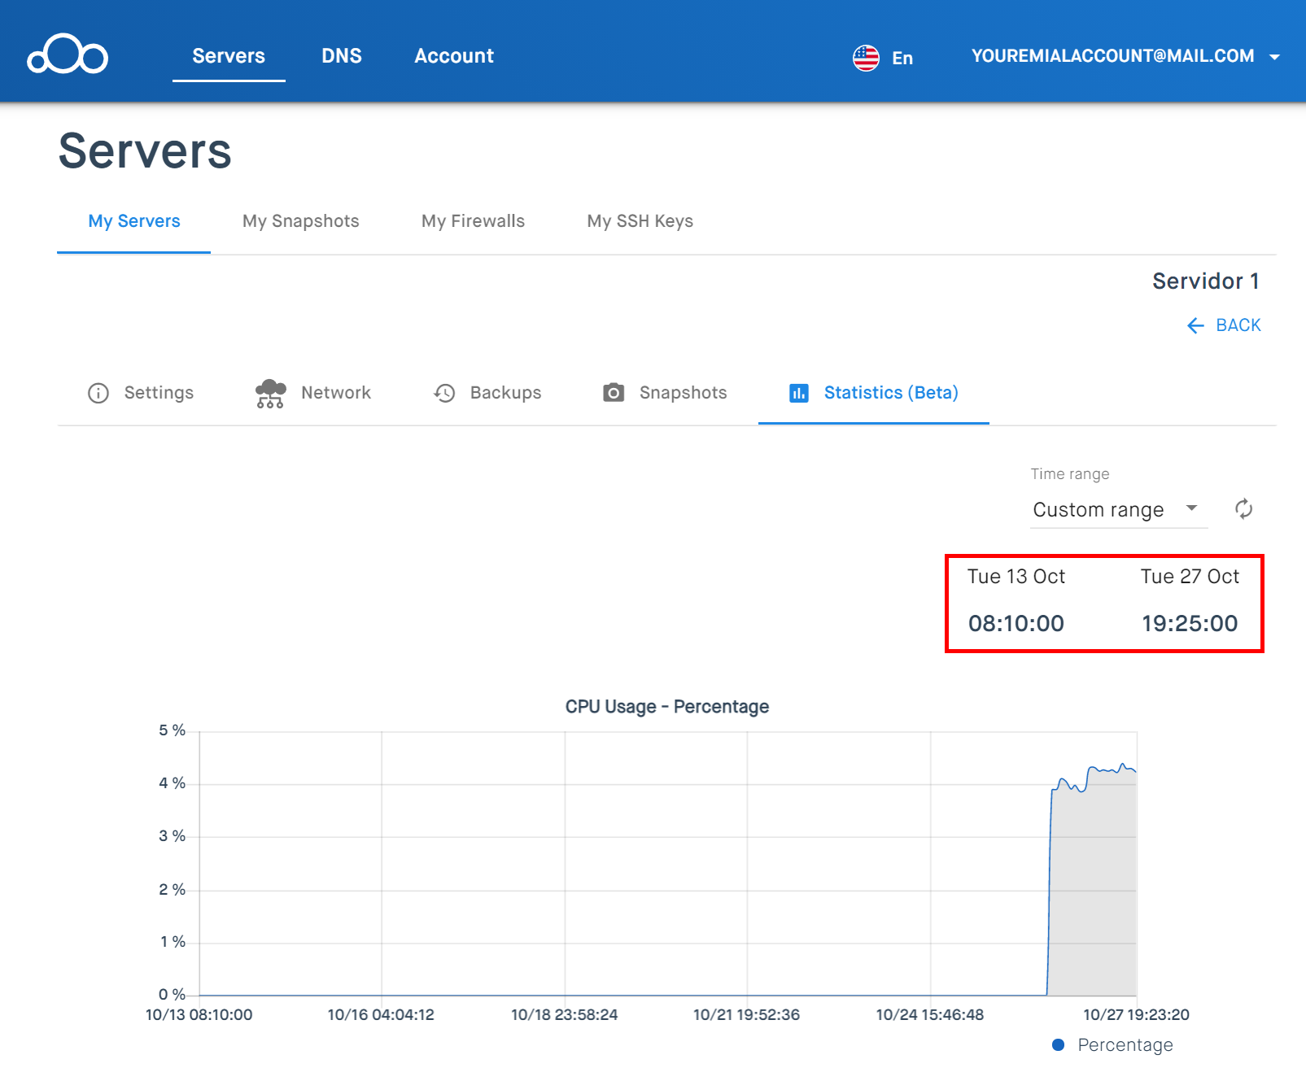Toggle the Percentage legend series

click(1112, 1045)
